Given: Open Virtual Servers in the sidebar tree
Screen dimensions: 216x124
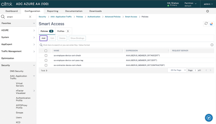Looking at the screenshot, I should (x=20, y=84).
